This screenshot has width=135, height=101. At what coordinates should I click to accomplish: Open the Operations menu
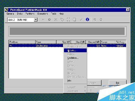43,14
